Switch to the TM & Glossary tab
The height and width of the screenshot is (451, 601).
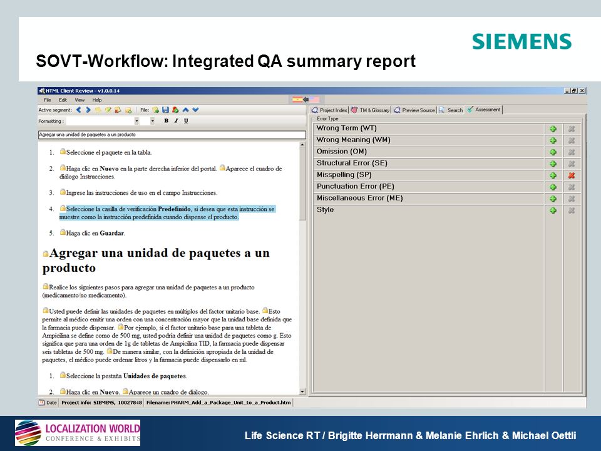[x=370, y=110]
